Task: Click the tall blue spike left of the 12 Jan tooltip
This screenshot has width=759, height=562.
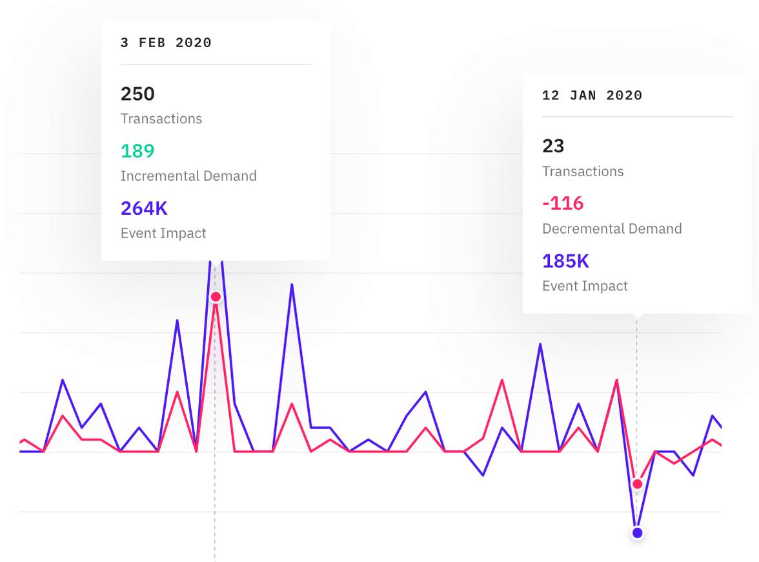Action: (540, 345)
